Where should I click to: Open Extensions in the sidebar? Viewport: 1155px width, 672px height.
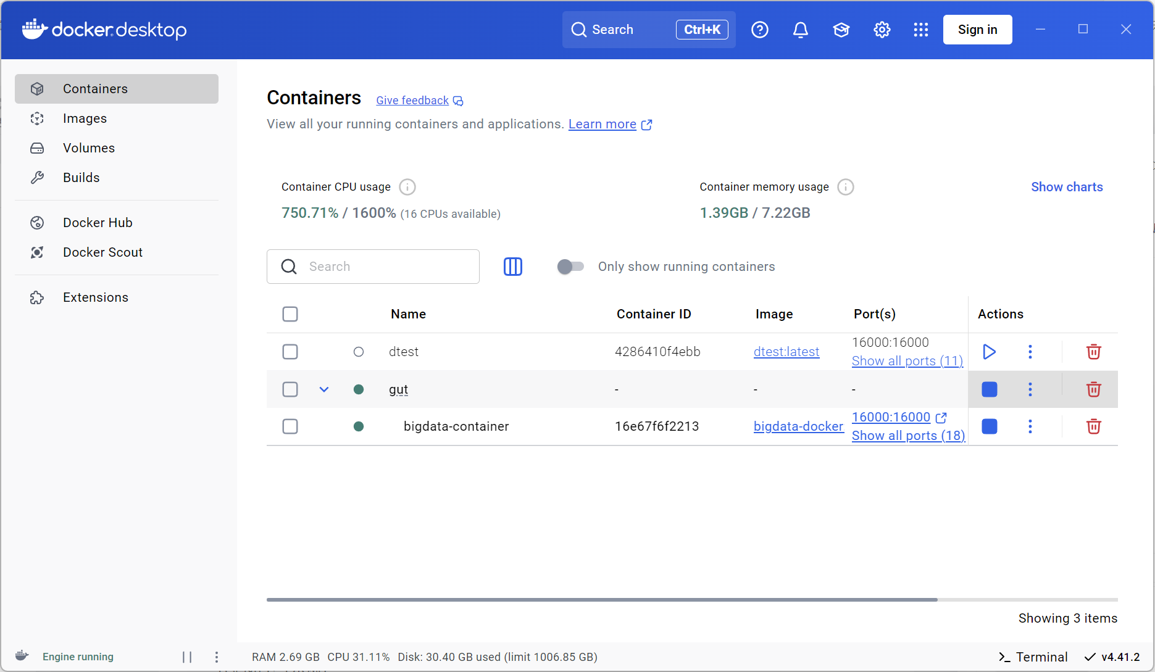click(117, 297)
